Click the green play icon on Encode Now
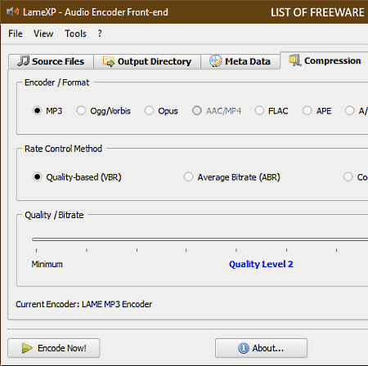Viewport: 368px width, 366px height. coord(27,348)
